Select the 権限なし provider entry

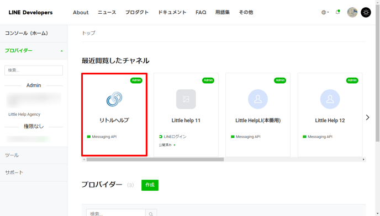[29, 139]
